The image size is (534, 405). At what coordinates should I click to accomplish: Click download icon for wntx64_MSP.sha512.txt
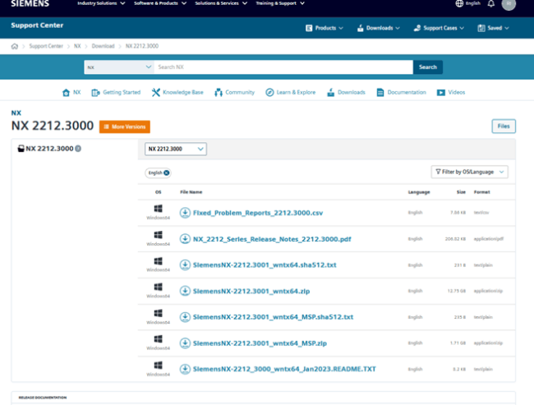pyautogui.click(x=185, y=317)
